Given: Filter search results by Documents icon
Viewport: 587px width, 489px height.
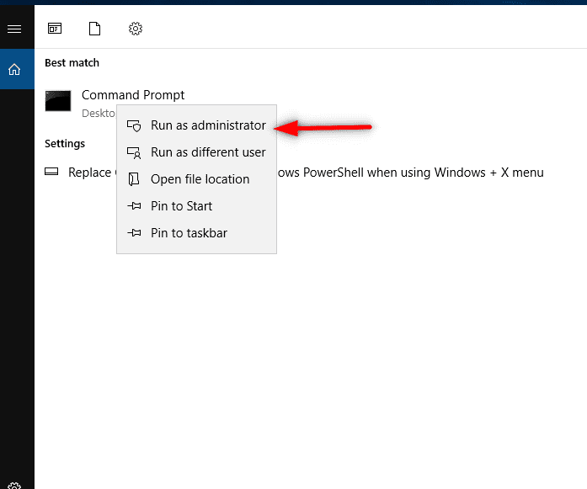Looking at the screenshot, I should pyautogui.click(x=94, y=29).
